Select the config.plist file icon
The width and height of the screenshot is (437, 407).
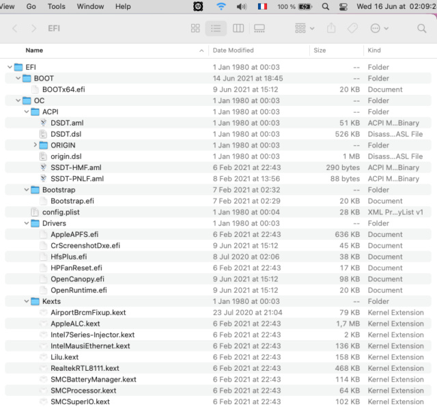click(35, 212)
